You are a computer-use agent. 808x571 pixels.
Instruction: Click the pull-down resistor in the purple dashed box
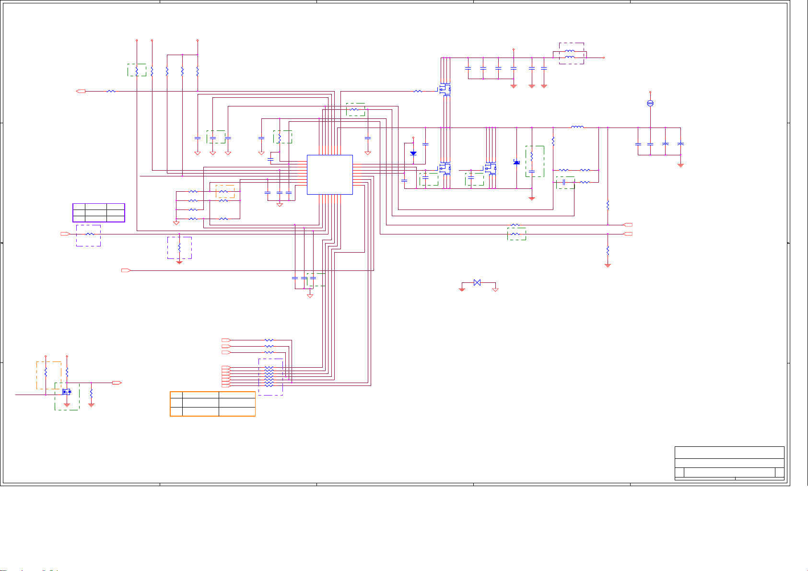[x=179, y=248]
